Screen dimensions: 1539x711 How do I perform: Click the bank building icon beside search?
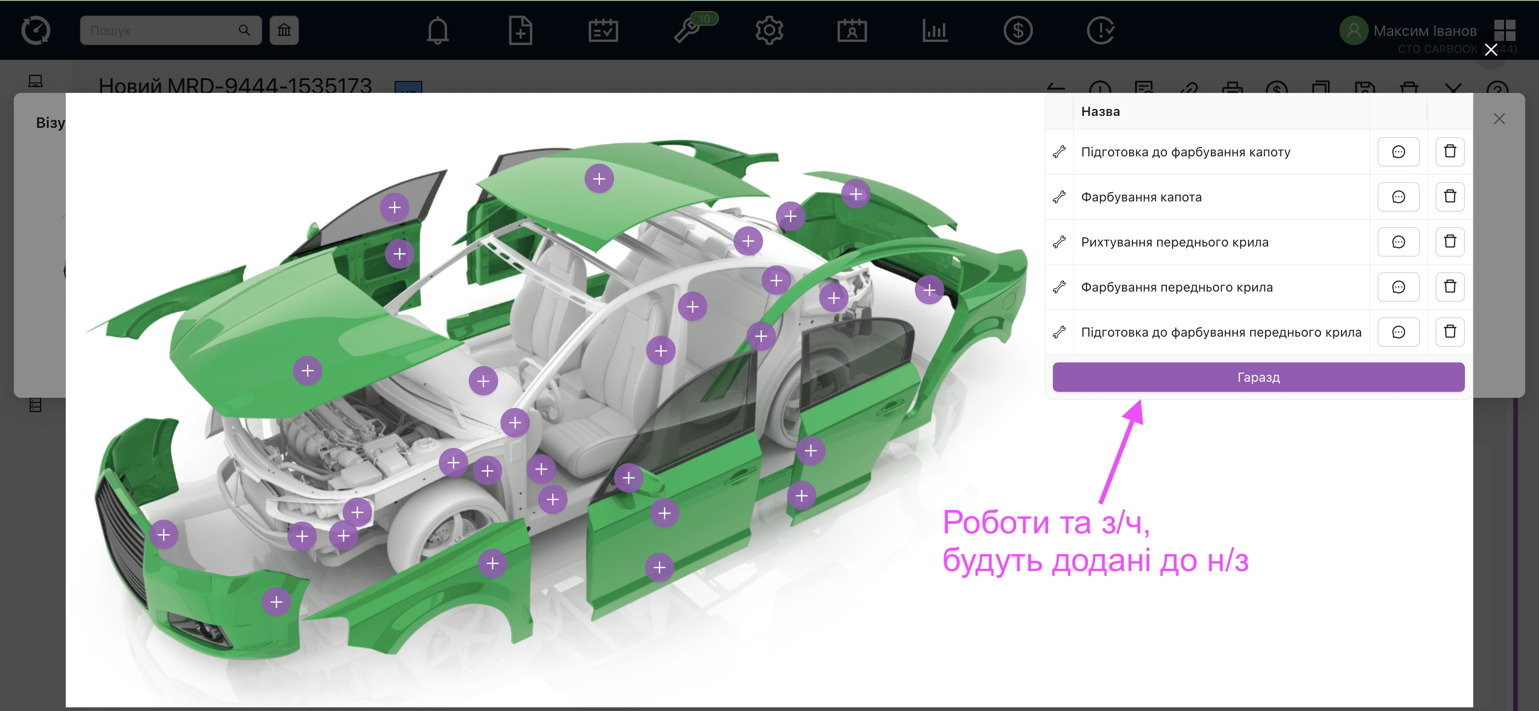pyautogui.click(x=284, y=30)
